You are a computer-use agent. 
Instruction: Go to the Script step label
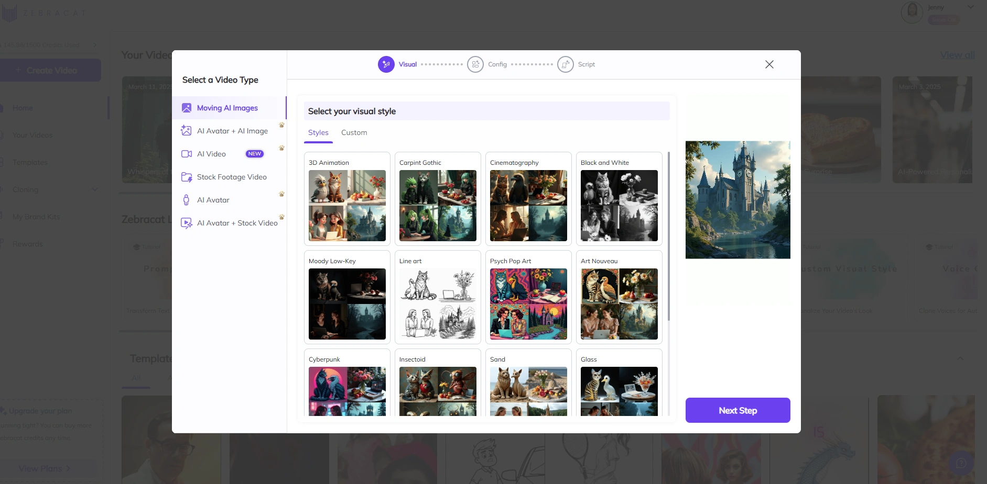587,64
